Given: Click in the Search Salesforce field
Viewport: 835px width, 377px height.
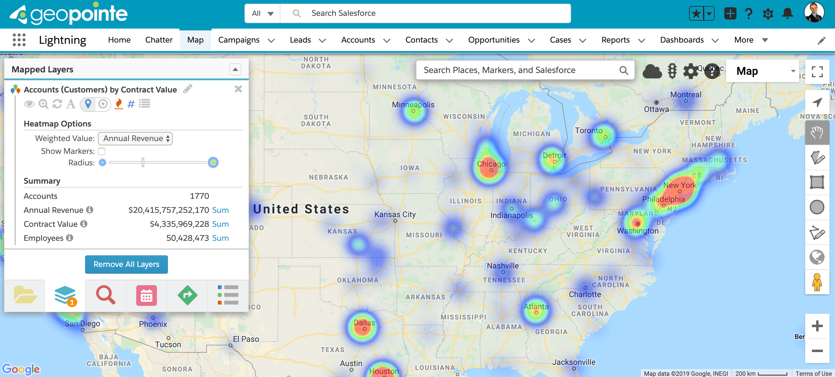Looking at the screenshot, I should point(425,13).
